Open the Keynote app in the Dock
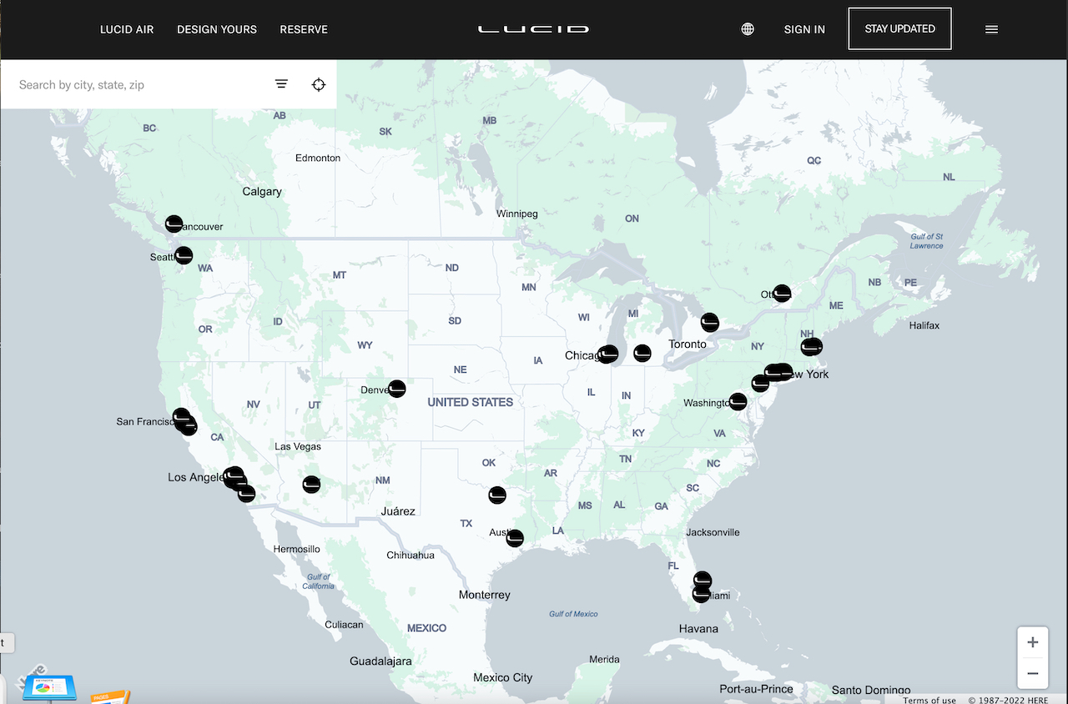Viewport: 1068px width, 704px height. [x=50, y=689]
